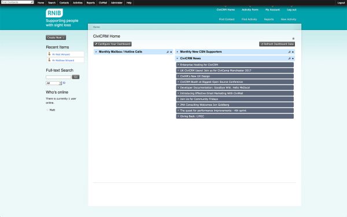Click contact icon beside Mr Matthew Winyard
347x217 pixels.
pos(49,60)
